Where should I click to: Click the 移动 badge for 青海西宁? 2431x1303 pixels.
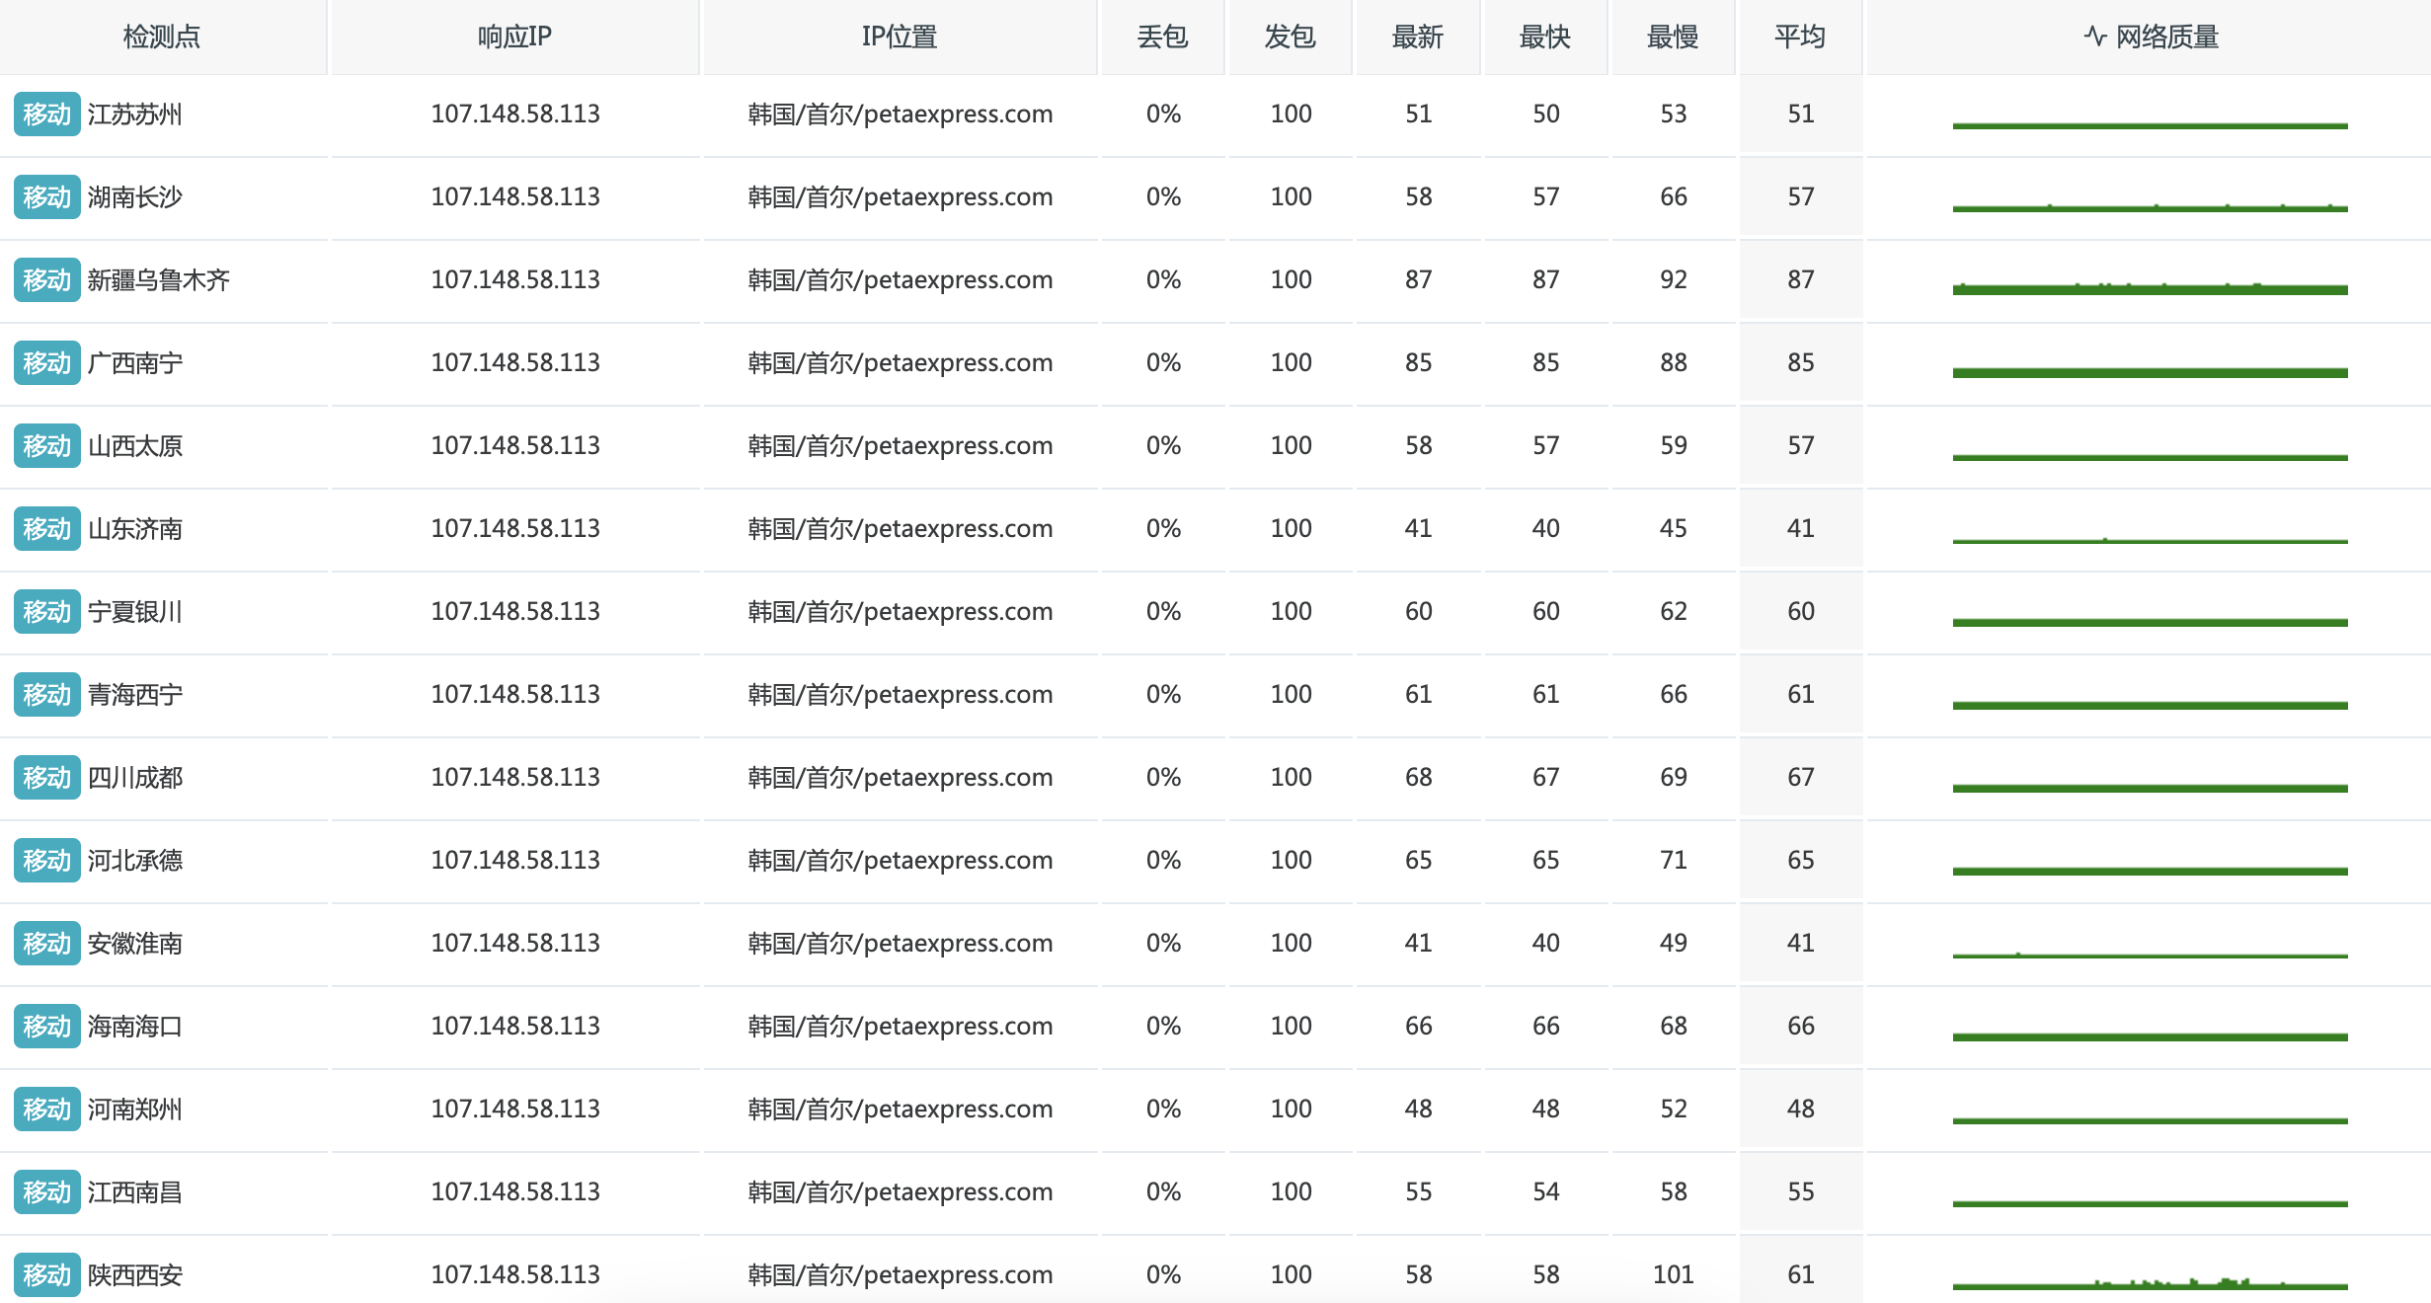tap(46, 695)
